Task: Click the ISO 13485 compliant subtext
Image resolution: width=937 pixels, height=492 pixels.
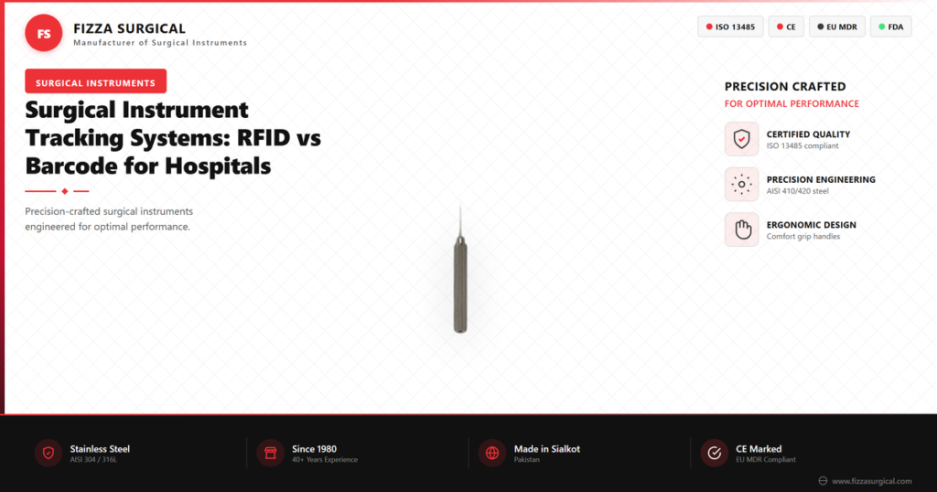Action: (x=802, y=146)
